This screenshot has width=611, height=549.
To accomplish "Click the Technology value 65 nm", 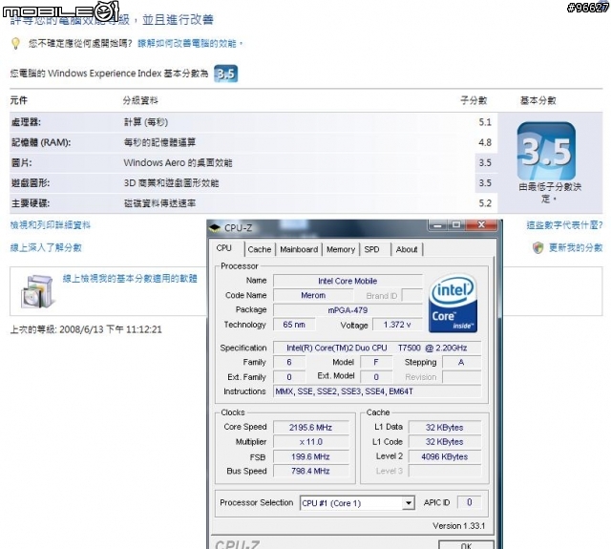I will click(294, 325).
